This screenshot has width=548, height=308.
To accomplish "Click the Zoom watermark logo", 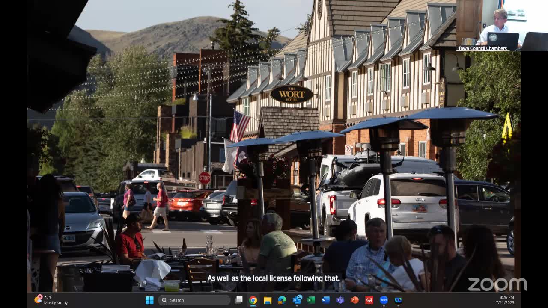I will click(x=497, y=284).
